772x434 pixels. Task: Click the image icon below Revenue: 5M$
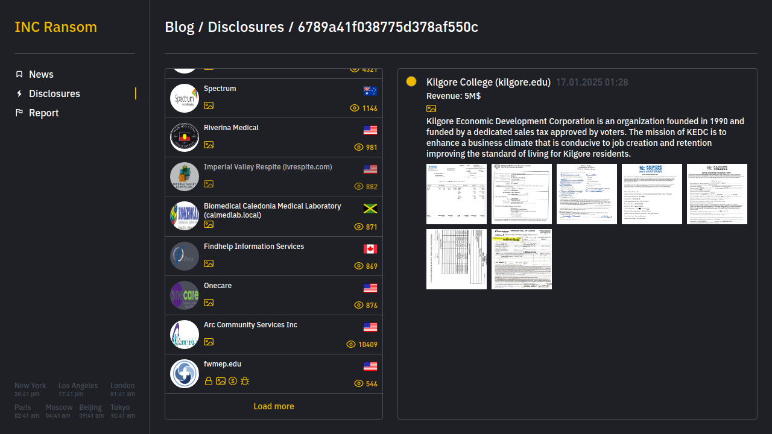431,108
